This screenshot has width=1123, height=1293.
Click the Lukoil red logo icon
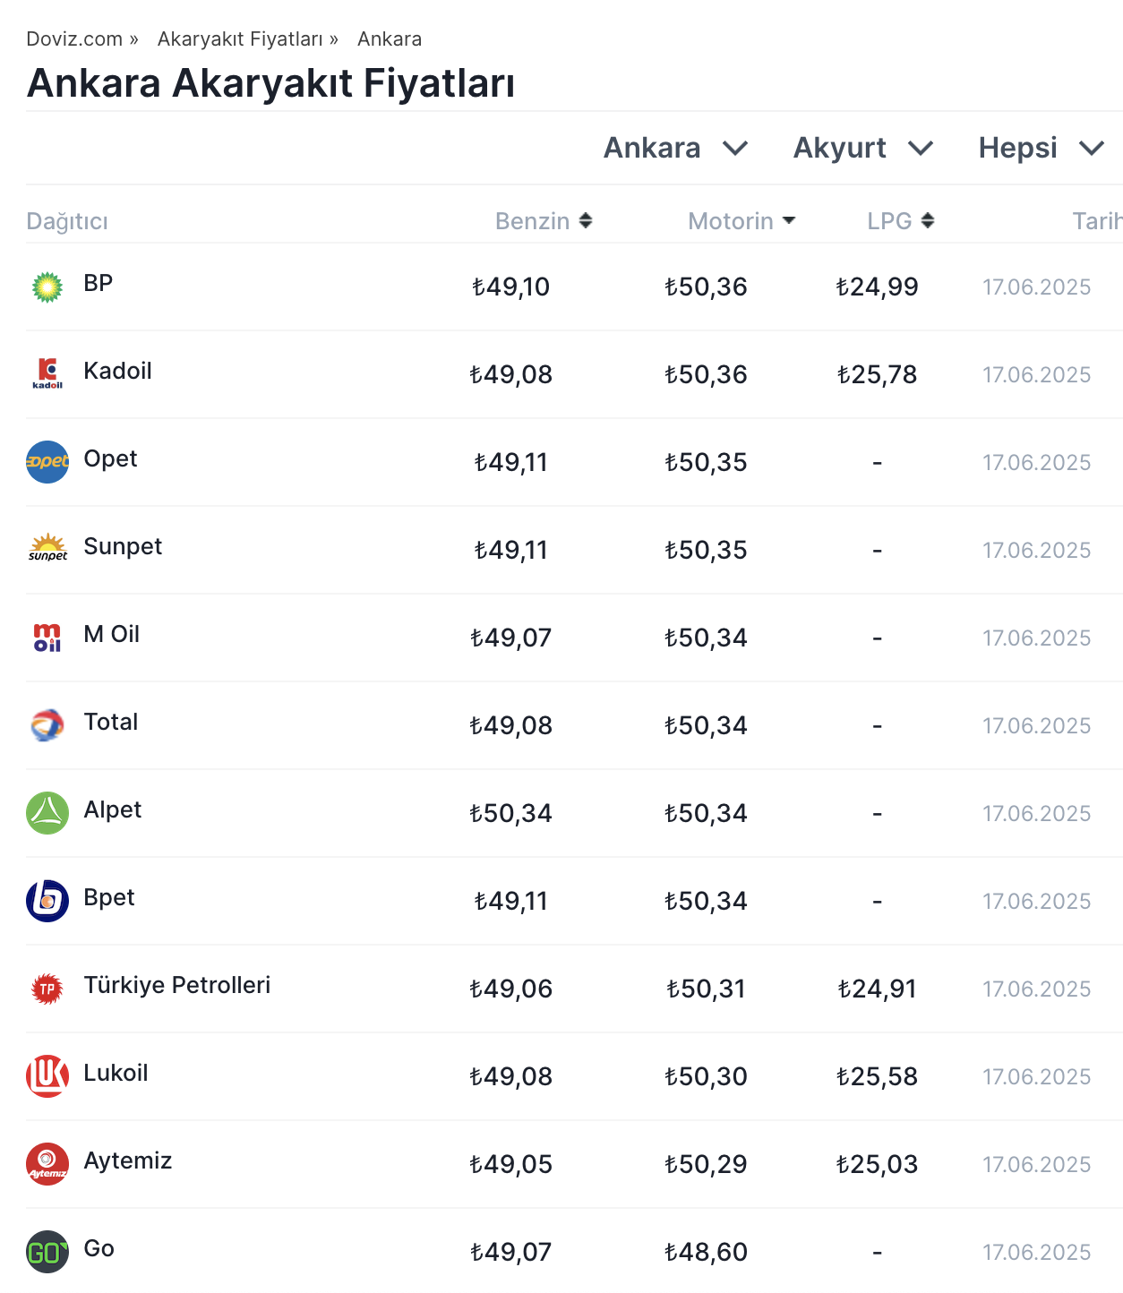tap(47, 1076)
